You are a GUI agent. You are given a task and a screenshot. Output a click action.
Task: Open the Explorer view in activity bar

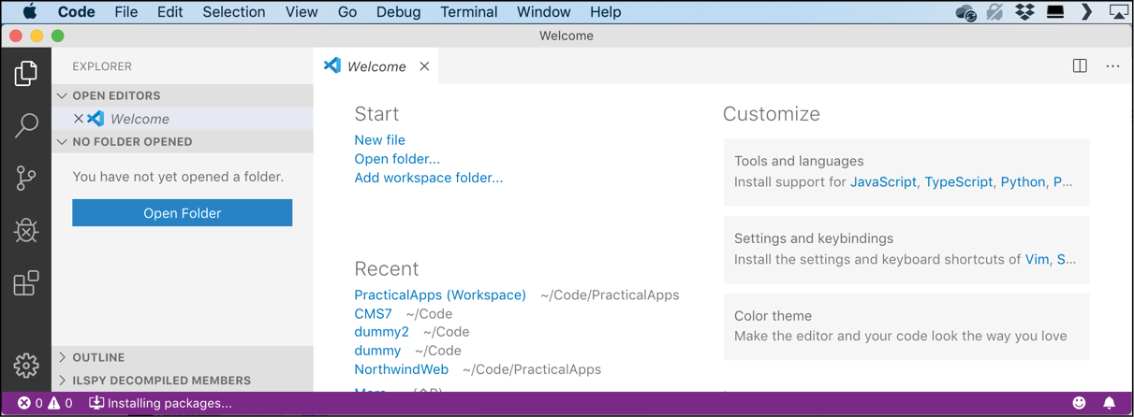click(x=26, y=74)
